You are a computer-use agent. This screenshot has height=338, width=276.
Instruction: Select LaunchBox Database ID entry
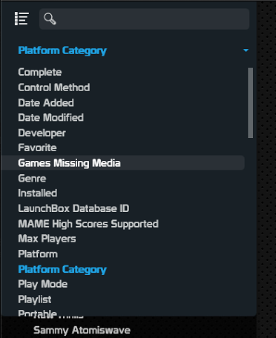[73, 208]
